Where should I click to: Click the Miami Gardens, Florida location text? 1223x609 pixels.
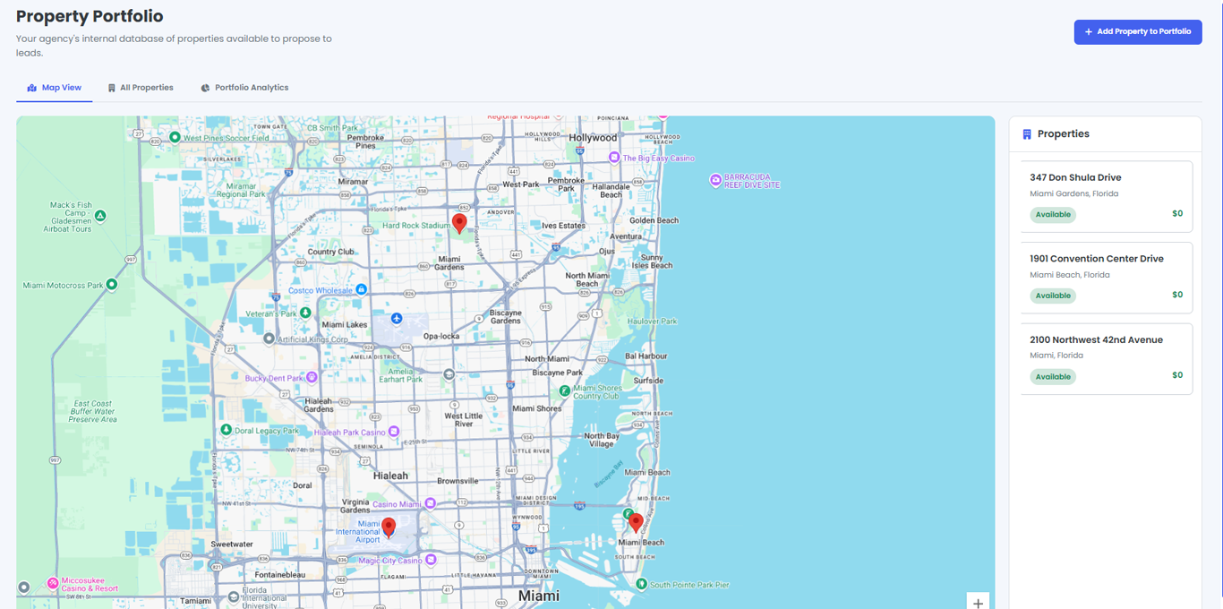click(x=1073, y=193)
